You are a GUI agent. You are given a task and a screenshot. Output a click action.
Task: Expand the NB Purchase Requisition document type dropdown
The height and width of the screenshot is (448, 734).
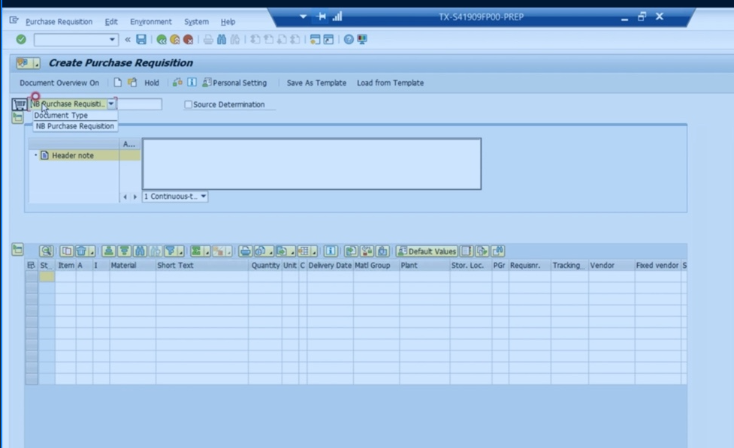click(111, 104)
